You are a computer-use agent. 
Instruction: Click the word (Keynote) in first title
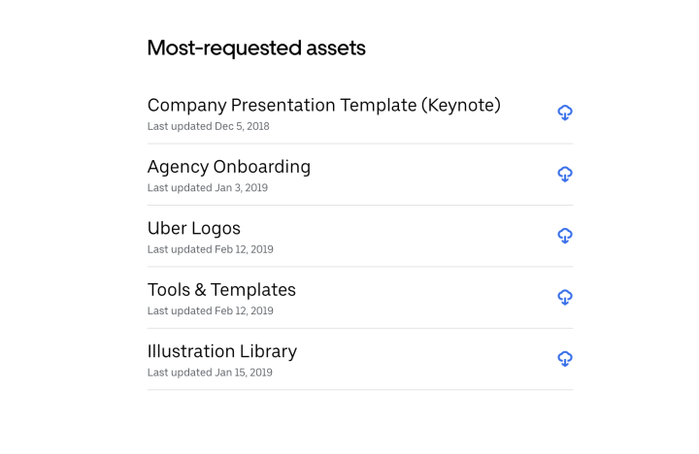click(461, 106)
